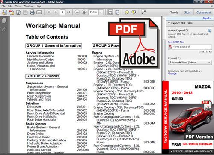Open the View menu
The height and width of the screenshot is (155, 214).
click(x=18, y=6)
